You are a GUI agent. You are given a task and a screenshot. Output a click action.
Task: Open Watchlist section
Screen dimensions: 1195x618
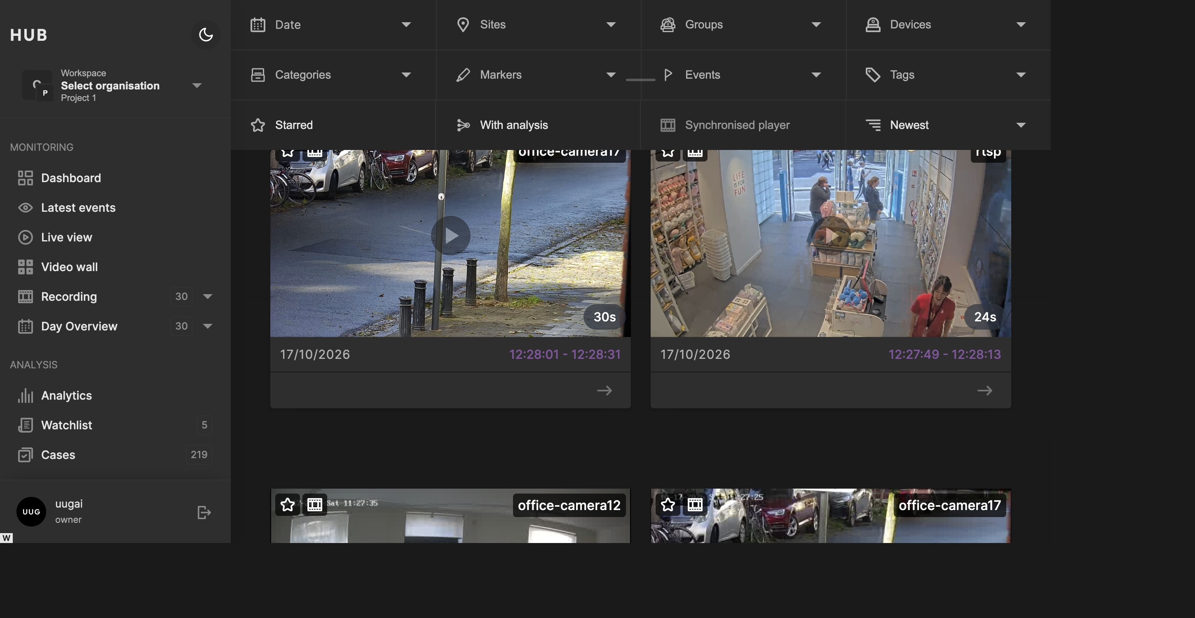point(66,425)
